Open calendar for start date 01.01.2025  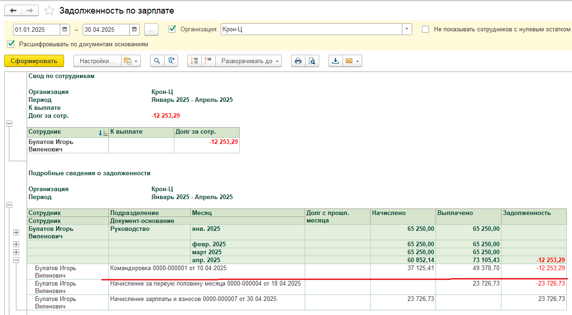[65, 29]
